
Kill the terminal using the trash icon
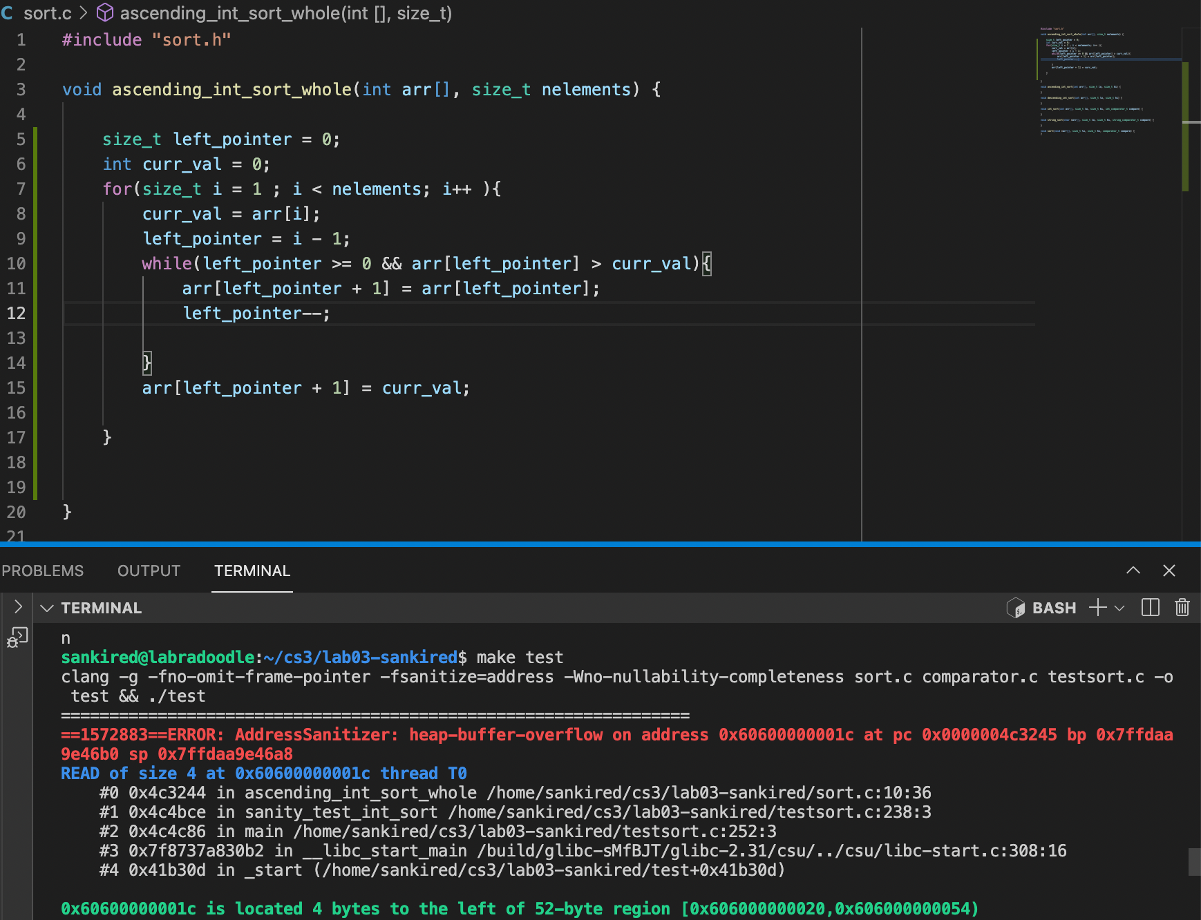pyautogui.click(x=1182, y=608)
